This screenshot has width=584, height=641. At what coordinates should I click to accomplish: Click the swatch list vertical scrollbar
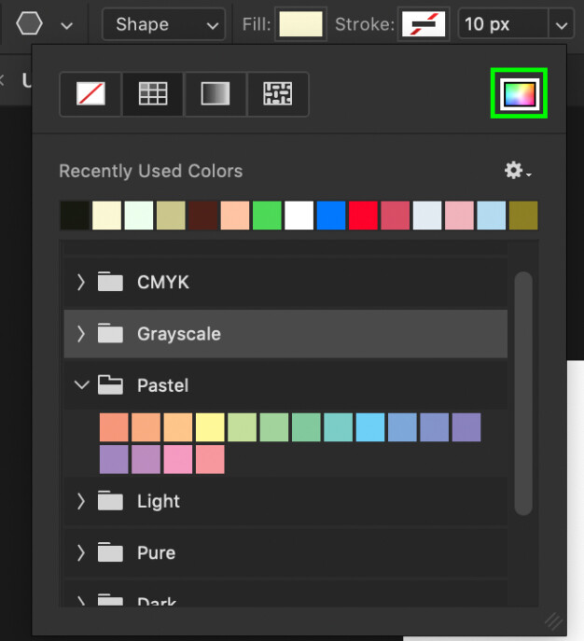point(523,392)
